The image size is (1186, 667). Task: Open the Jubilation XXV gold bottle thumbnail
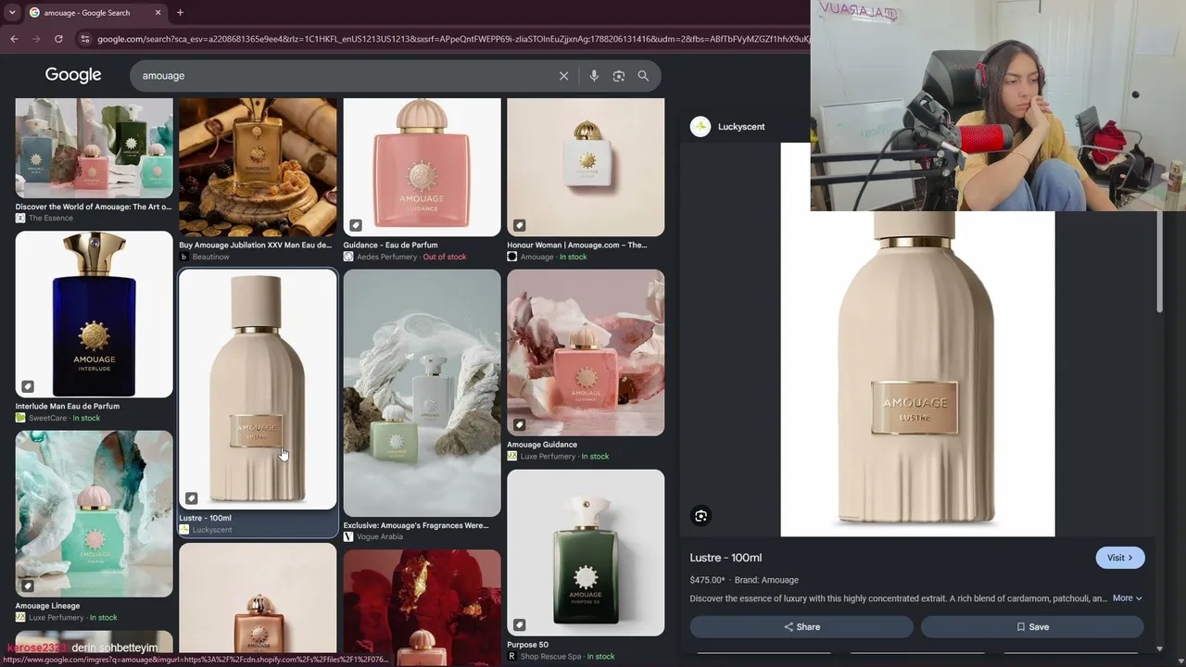(x=258, y=168)
